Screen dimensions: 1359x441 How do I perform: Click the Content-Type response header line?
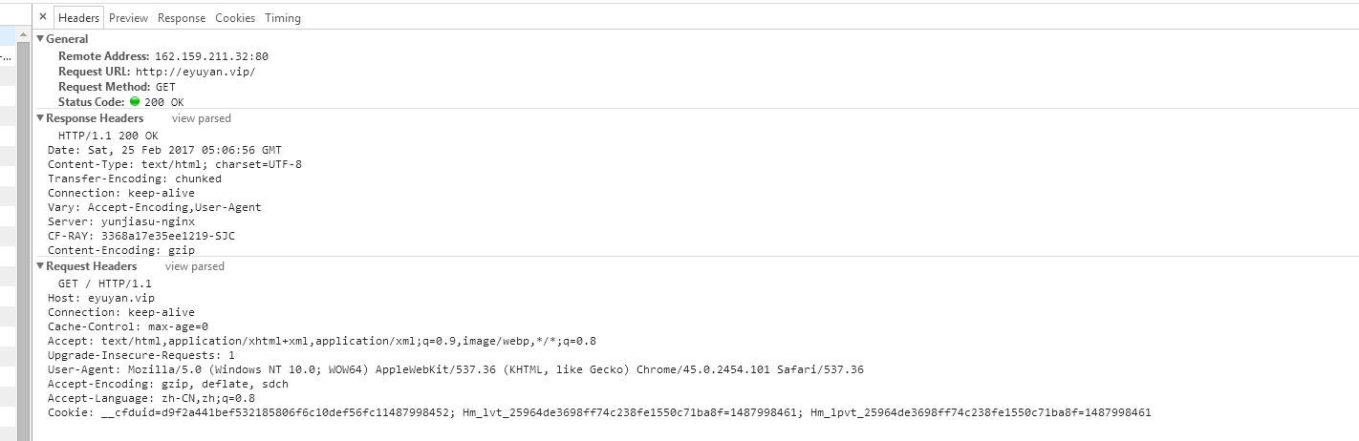coord(175,164)
